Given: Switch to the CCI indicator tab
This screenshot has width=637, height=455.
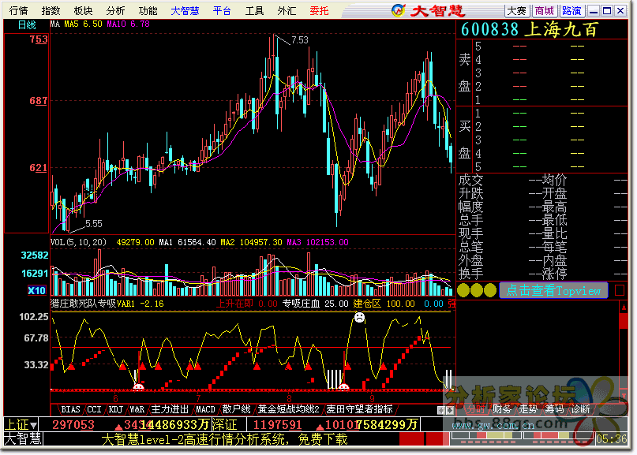Looking at the screenshot, I should click(94, 409).
